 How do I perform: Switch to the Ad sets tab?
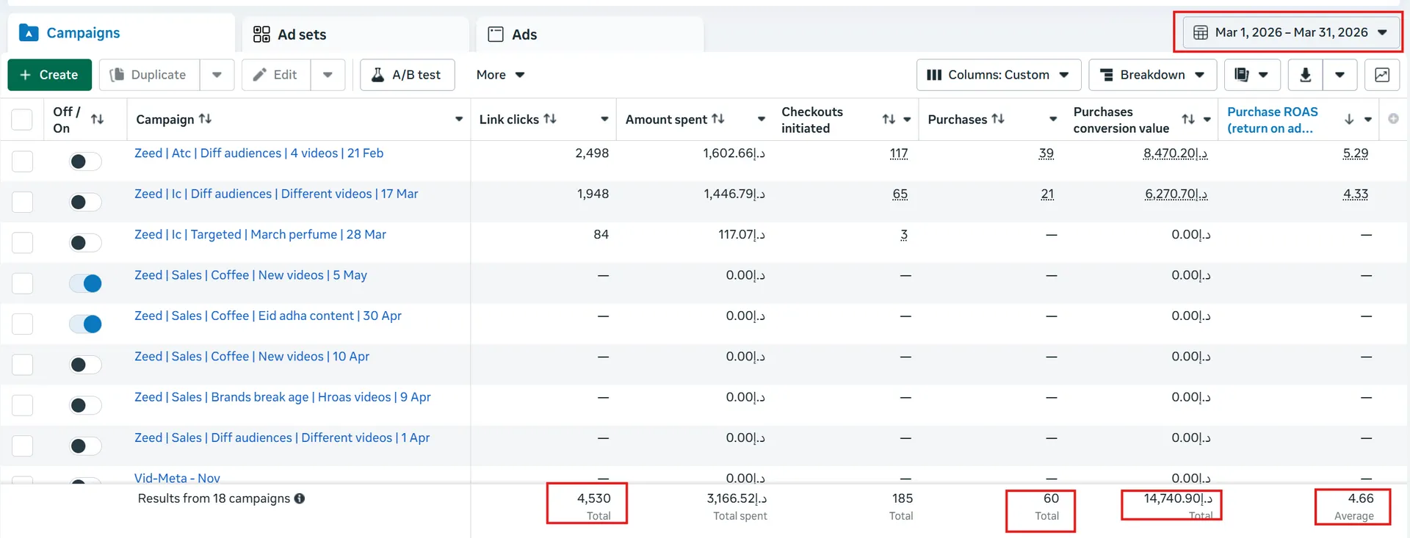pyautogui.click(x=356, y=34)
